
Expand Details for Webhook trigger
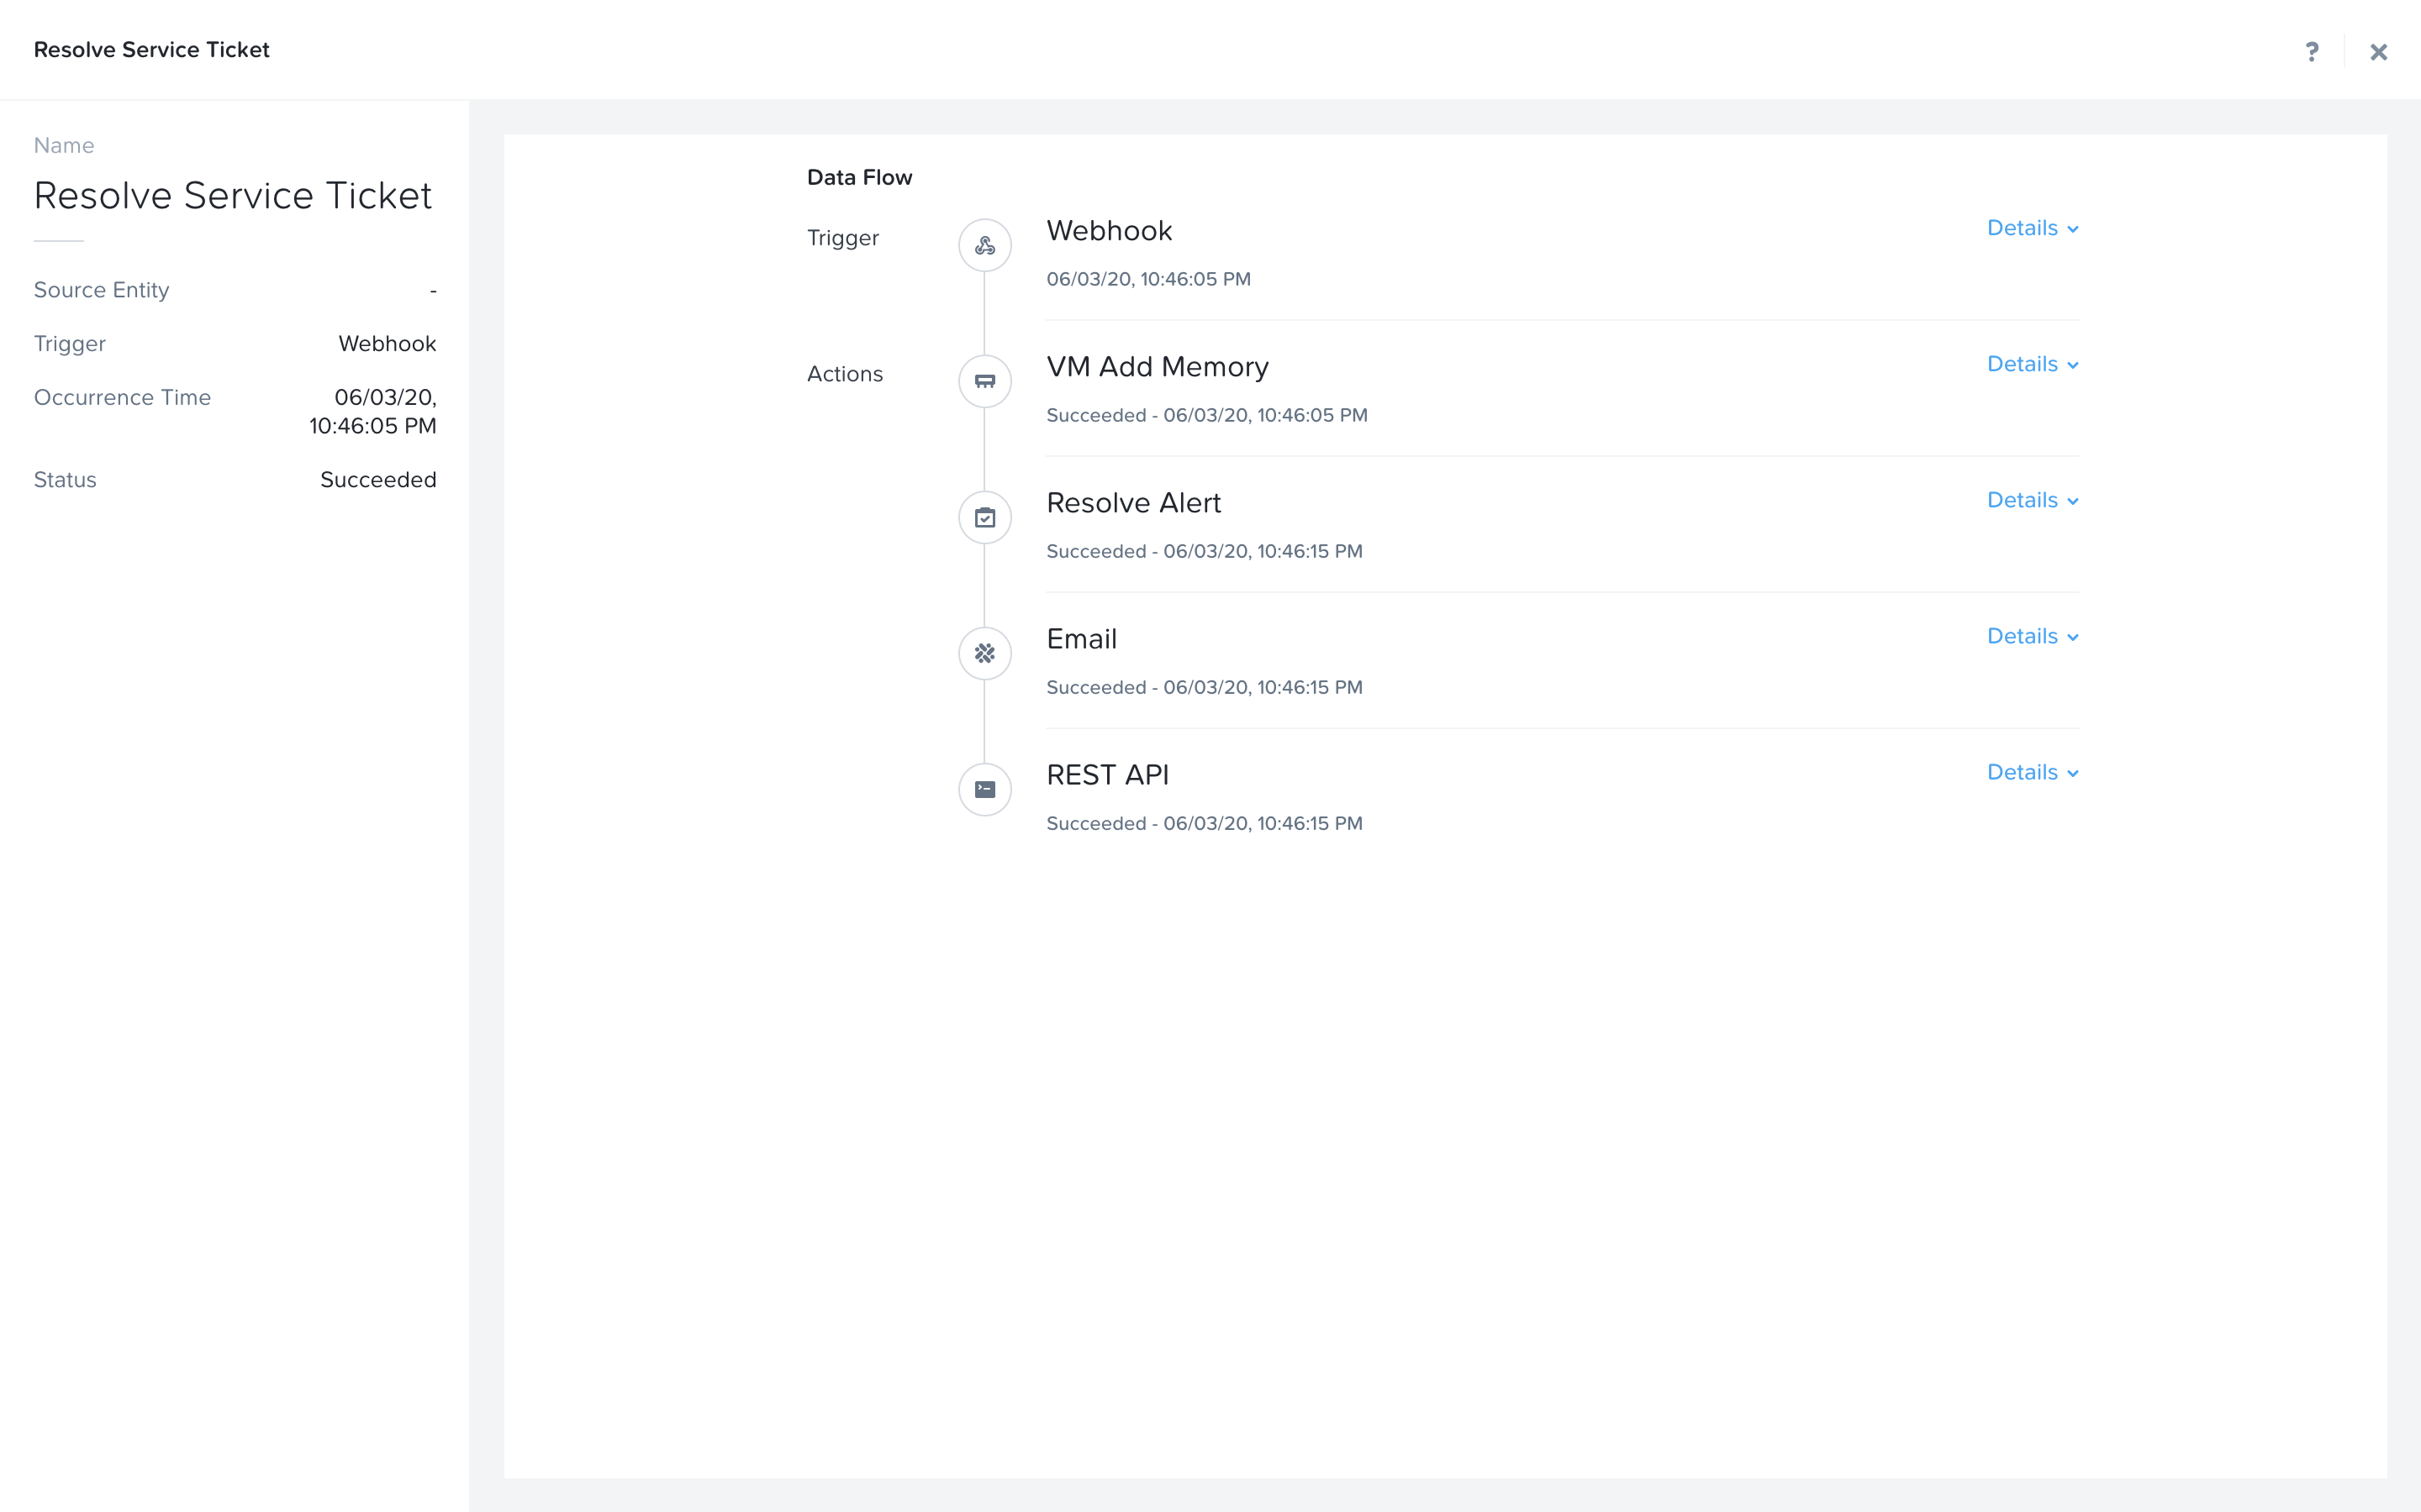pos(2033,228)
